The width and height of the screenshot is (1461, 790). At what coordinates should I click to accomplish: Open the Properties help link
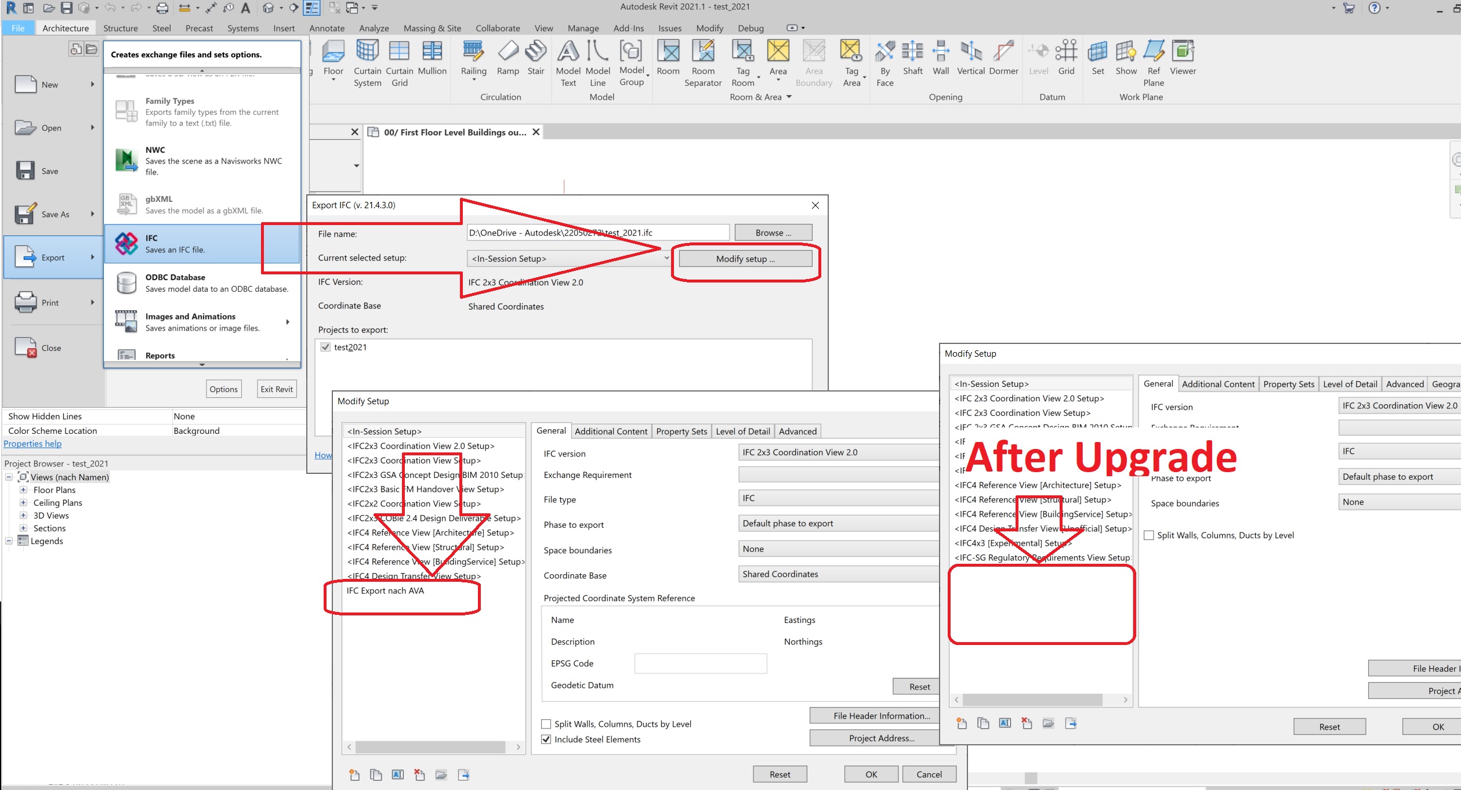32,443
